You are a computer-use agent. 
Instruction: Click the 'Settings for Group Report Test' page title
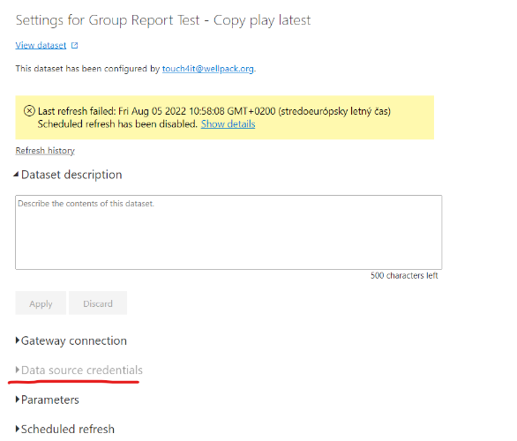[x=163, y=20]
